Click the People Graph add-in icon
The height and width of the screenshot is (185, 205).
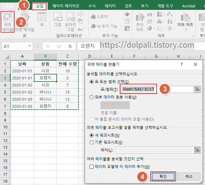pos(127,28)
